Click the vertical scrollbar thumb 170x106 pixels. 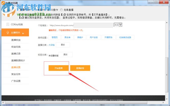coord(167,75)
